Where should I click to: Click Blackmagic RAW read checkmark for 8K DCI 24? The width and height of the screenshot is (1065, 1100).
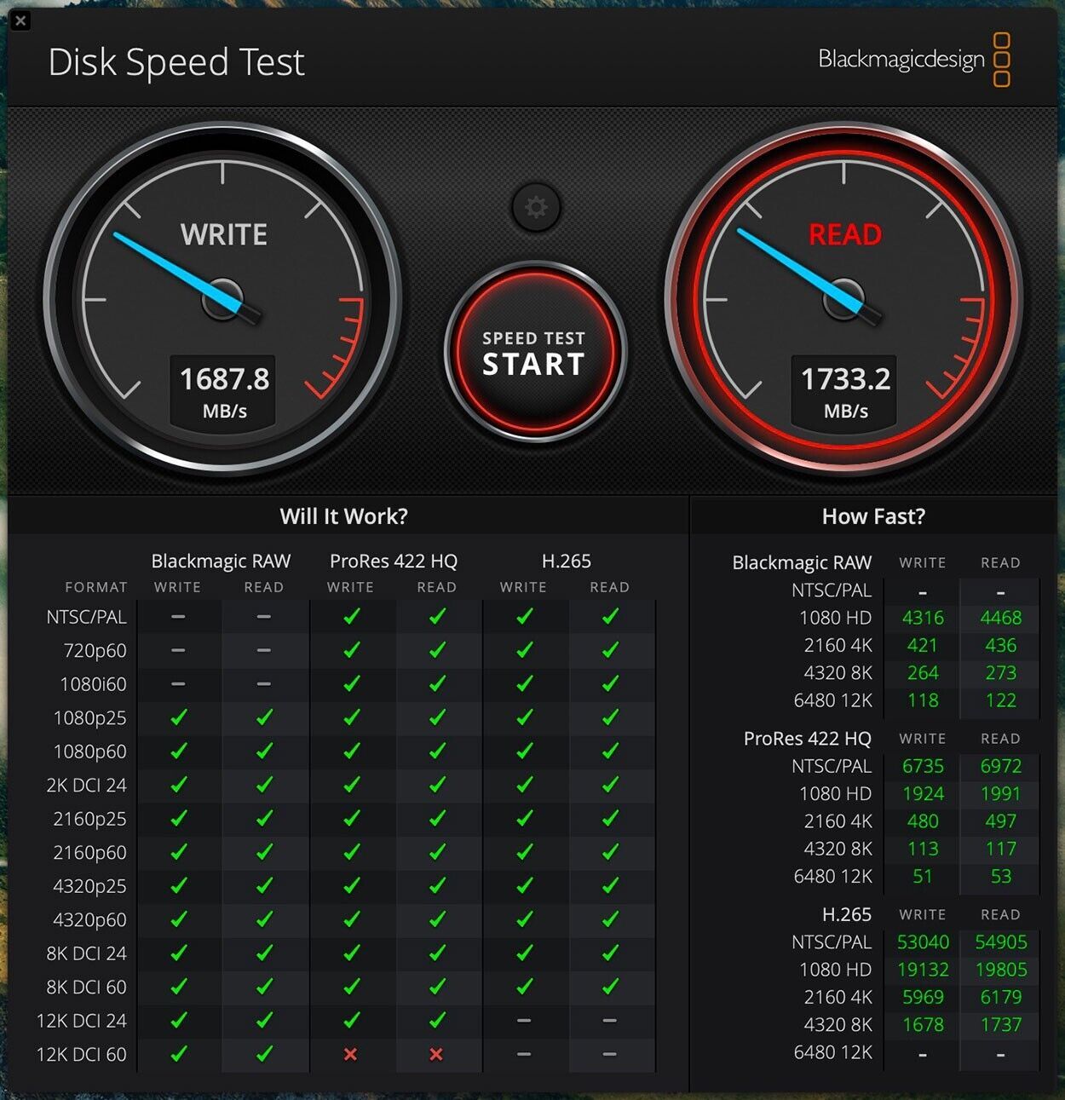coord(264,953)
